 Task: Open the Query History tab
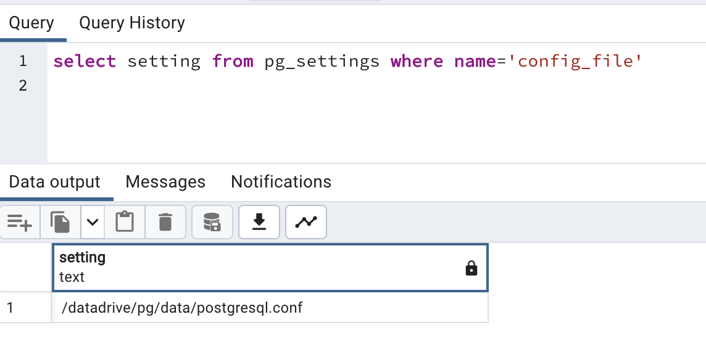(132, 23)
